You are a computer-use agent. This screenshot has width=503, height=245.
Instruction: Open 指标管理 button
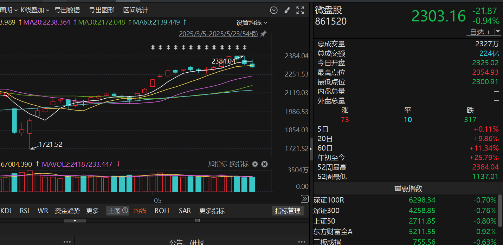point(288,211)
